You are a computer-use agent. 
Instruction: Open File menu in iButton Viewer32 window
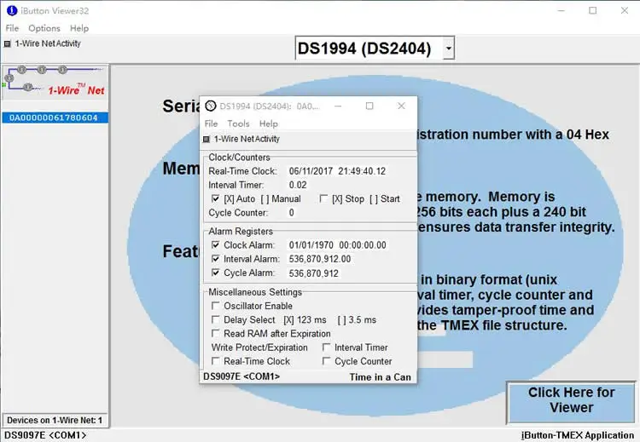pos(12,28)
